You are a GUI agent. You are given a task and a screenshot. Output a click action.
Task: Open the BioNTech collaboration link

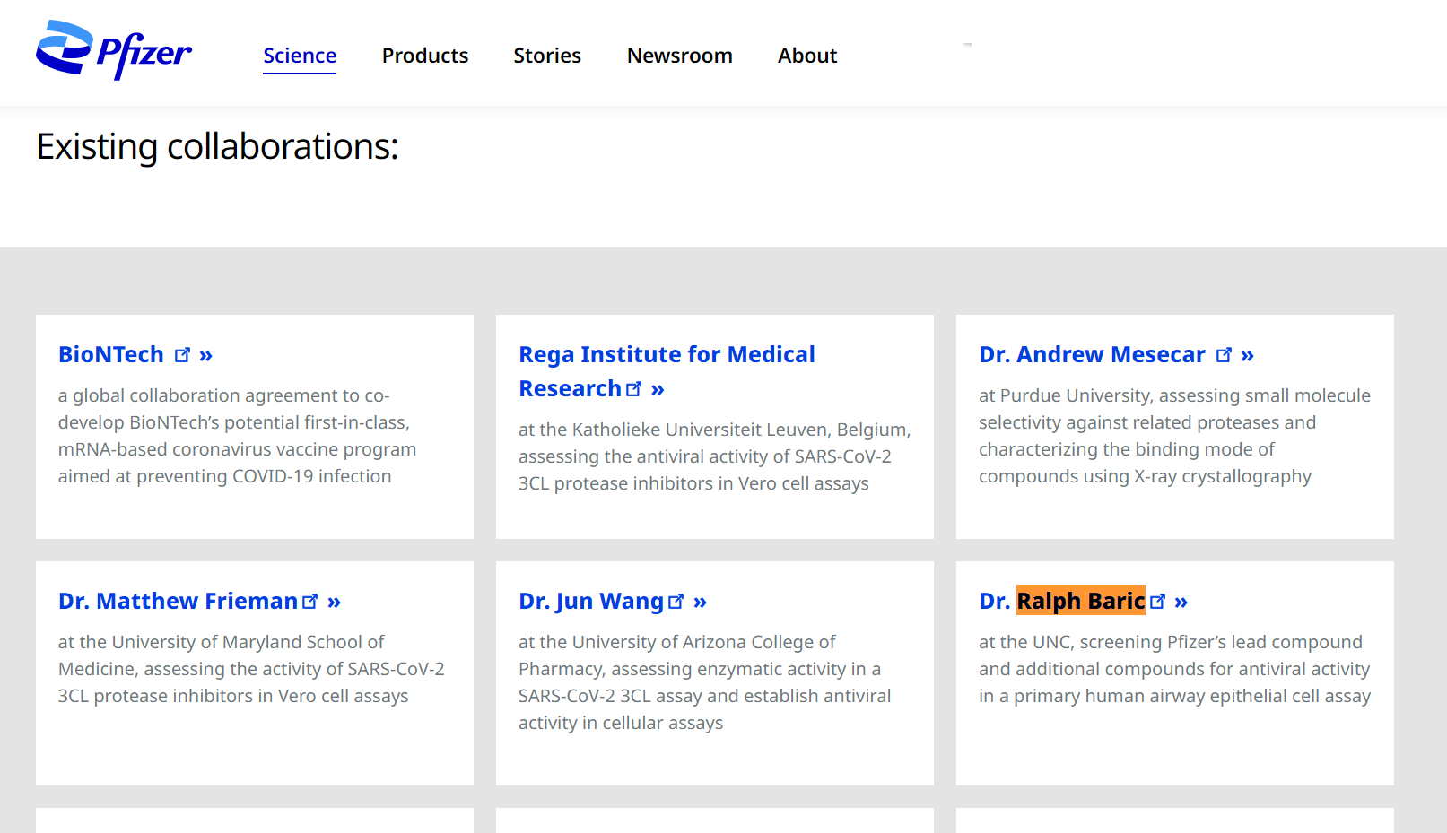[111, 355]
